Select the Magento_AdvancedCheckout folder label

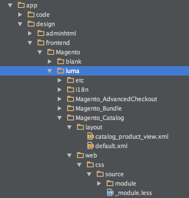116,99
